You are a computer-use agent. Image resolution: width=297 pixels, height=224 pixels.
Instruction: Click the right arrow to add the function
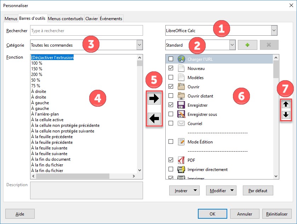(154, 99)
